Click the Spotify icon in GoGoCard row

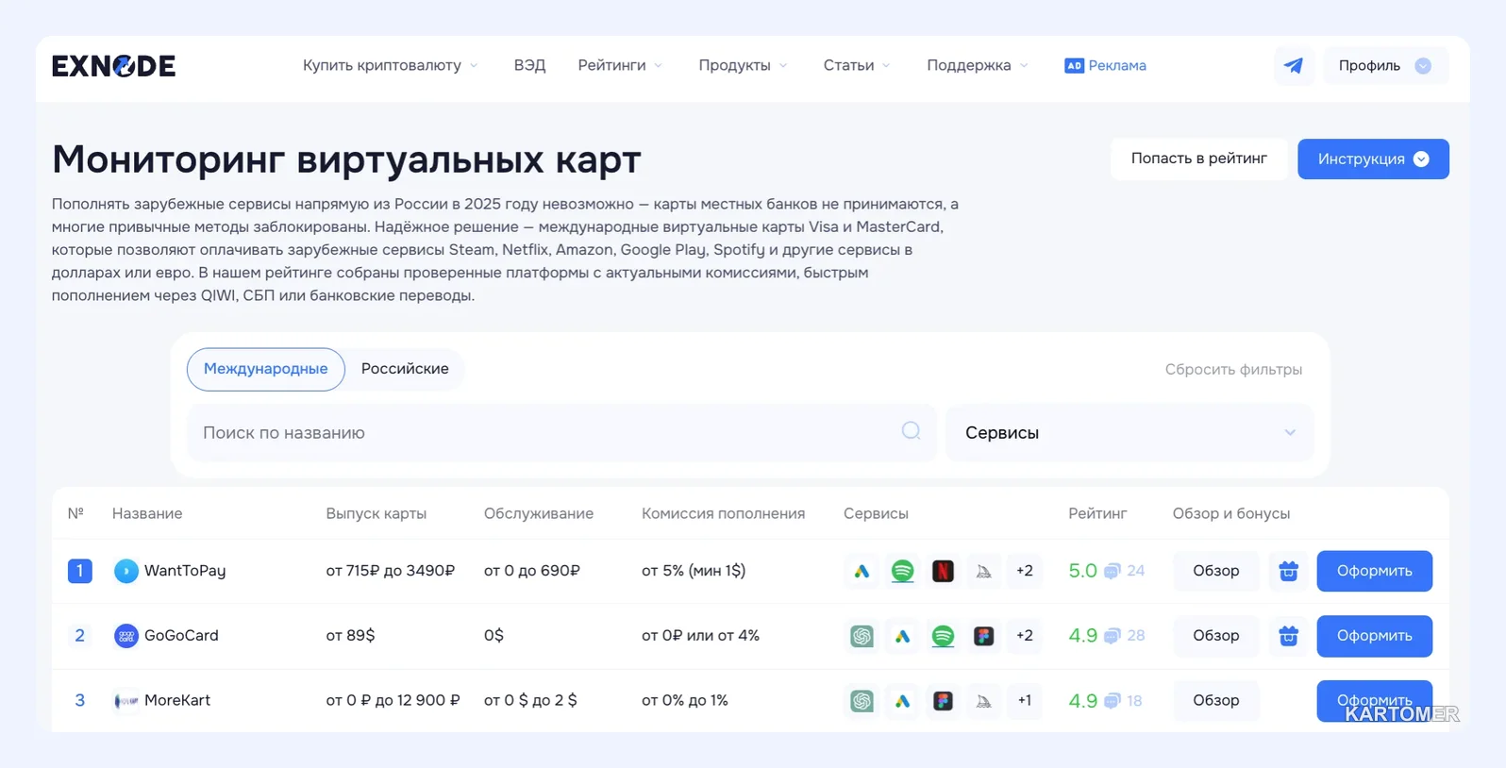pos(943,636)
